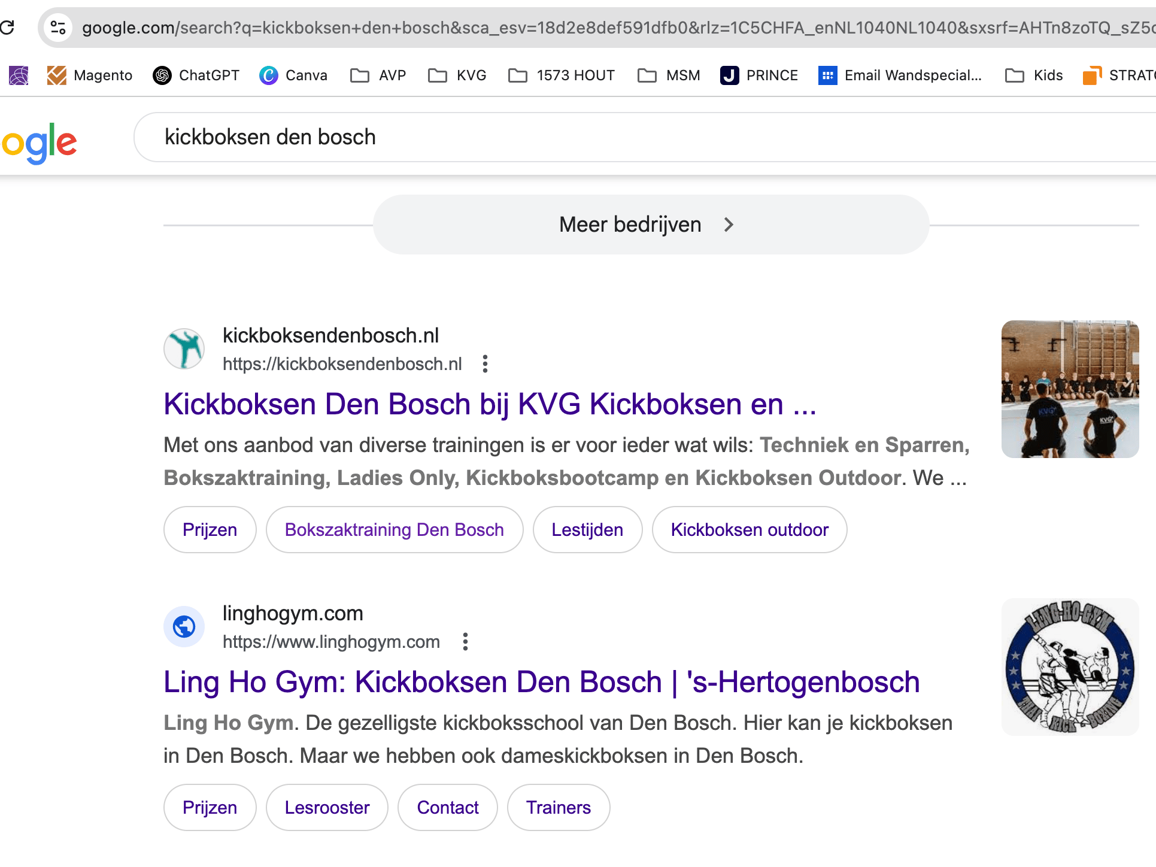Open the Magento bookmark

90,75
